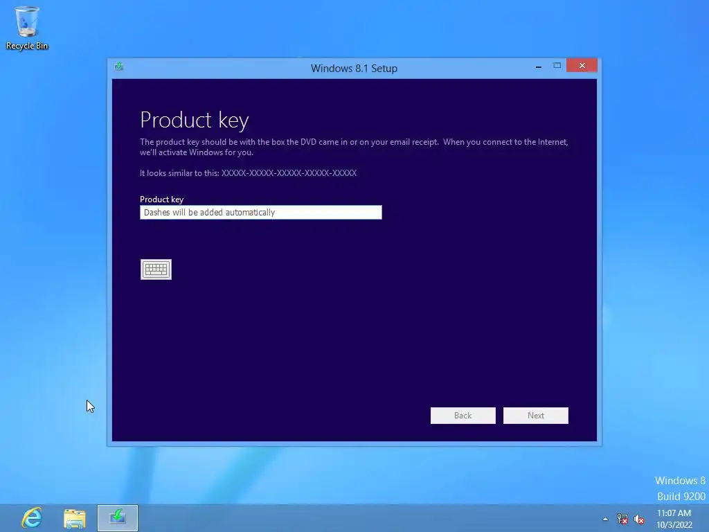Click the Next button
Screen dimensions: 709x532
point(536,416)
